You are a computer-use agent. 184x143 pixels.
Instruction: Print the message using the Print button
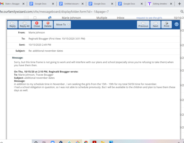166,25
